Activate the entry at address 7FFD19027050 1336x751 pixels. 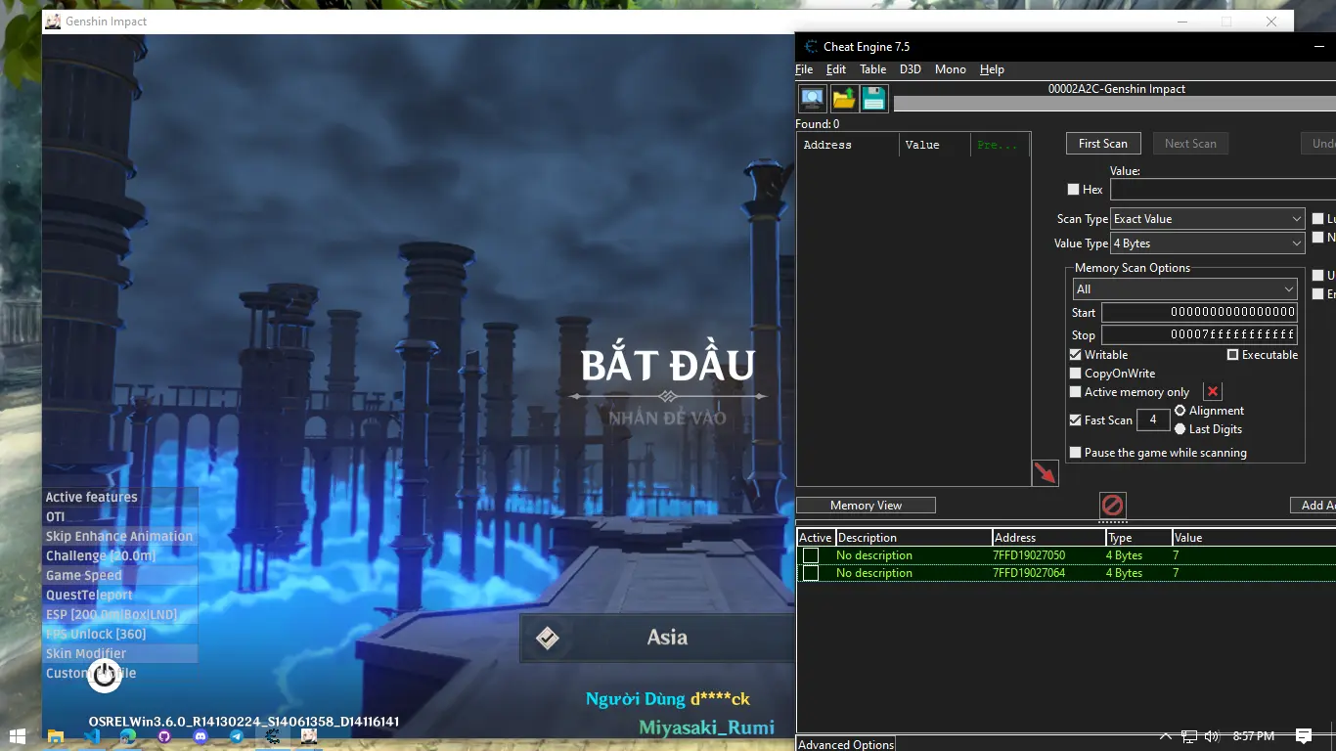tap(811, 555)
